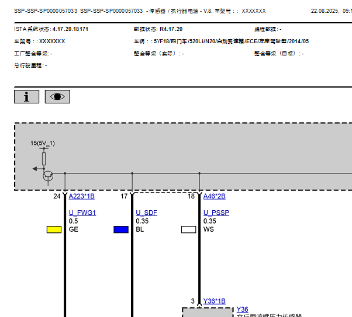Click the Y36 sensor component box
352x317 pixels.
tap(208, 312)
